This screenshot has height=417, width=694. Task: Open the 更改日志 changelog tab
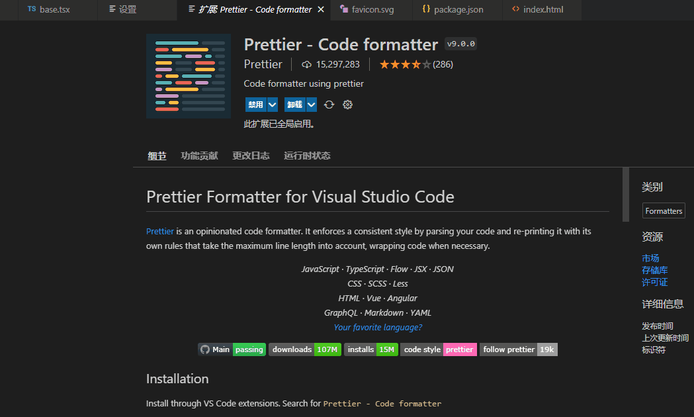click(251, 156)
